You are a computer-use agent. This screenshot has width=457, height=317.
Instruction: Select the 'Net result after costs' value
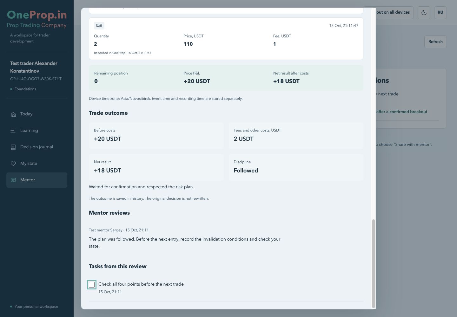(286, 81)
